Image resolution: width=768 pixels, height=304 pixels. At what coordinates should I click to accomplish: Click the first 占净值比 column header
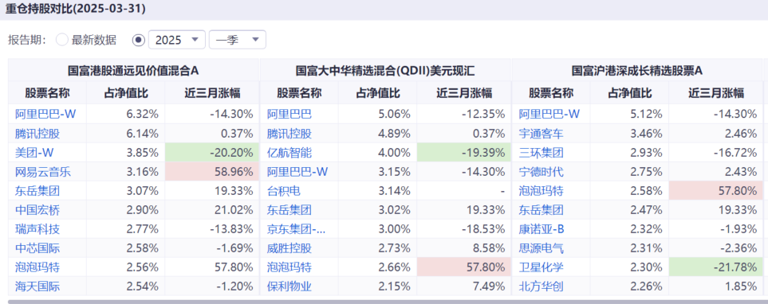coord(126,93)
